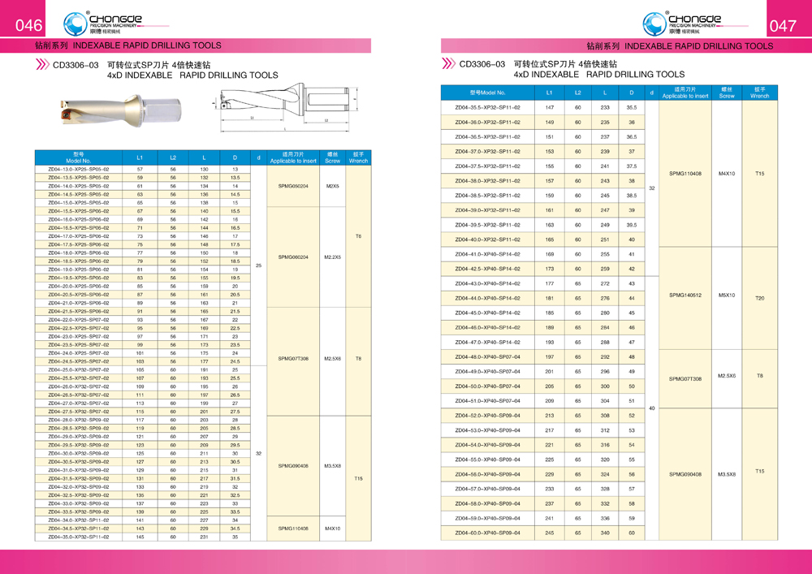Screen dimensions: 812x574
Task: Click the left page pink section banner
Action: pos(203,45)
